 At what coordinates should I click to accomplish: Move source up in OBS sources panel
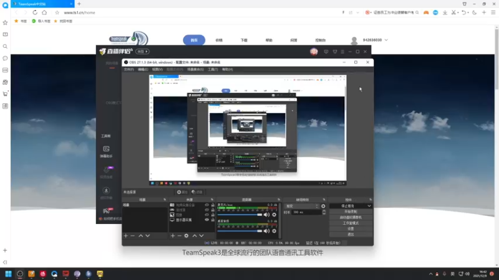pyautogui.click(x=195, y=236)
